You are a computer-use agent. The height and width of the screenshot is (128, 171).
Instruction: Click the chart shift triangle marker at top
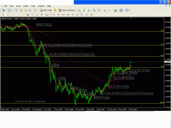pyautogui.click(x=131, y=18)
